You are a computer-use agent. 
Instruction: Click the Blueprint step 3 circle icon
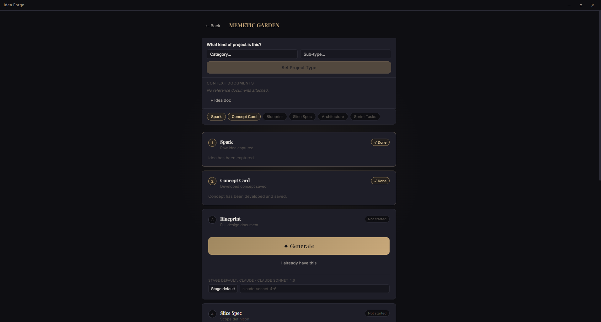tap(212, 220)
